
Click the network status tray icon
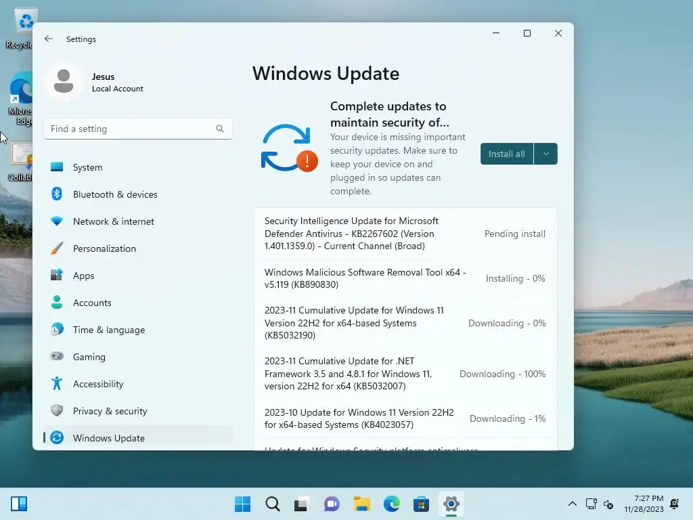click(x=591, y=504)
